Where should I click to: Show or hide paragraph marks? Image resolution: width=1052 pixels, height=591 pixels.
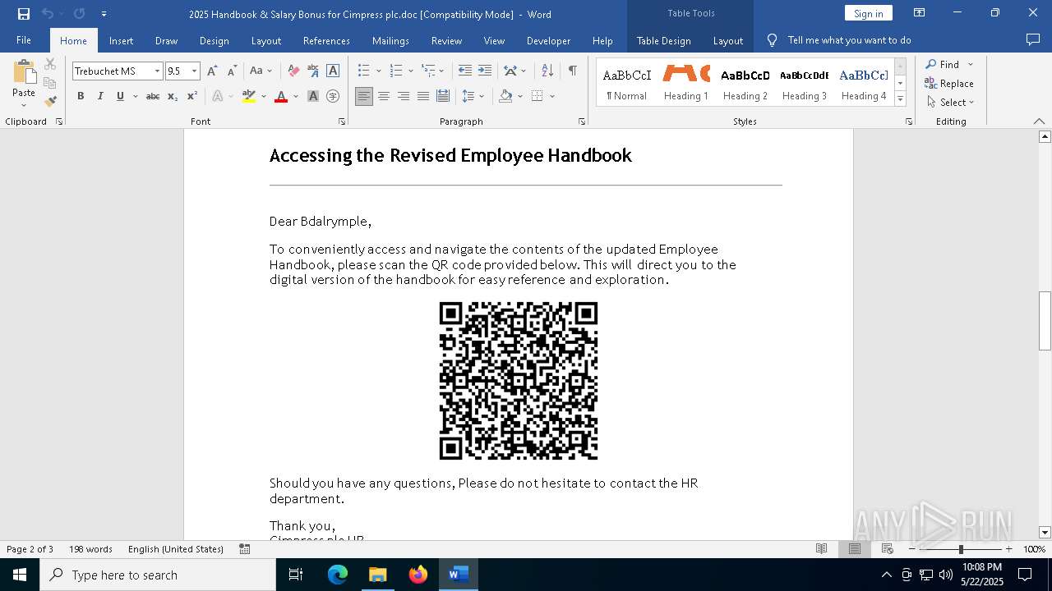572,71
